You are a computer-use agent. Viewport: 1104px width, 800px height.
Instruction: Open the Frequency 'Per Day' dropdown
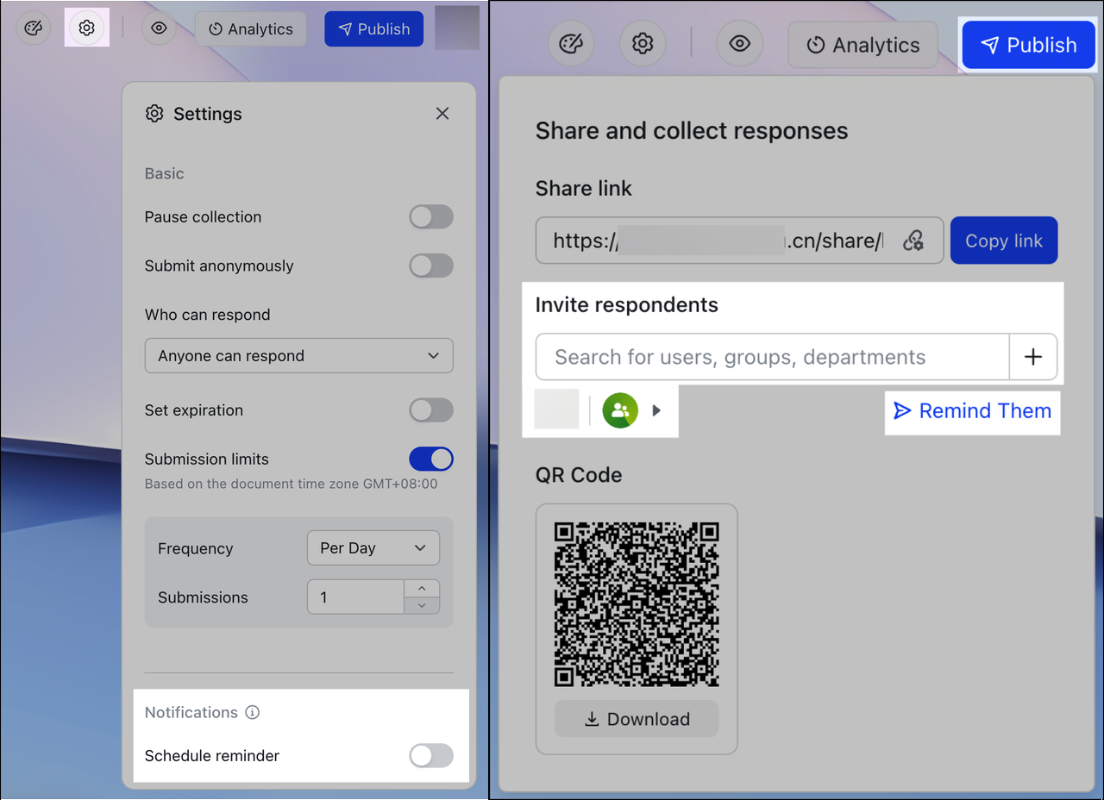(373, 548)
